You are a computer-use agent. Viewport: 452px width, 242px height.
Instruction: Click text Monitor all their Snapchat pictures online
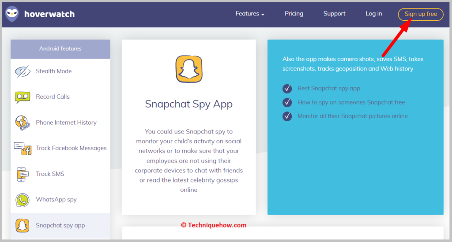click(x=353, y=116)
